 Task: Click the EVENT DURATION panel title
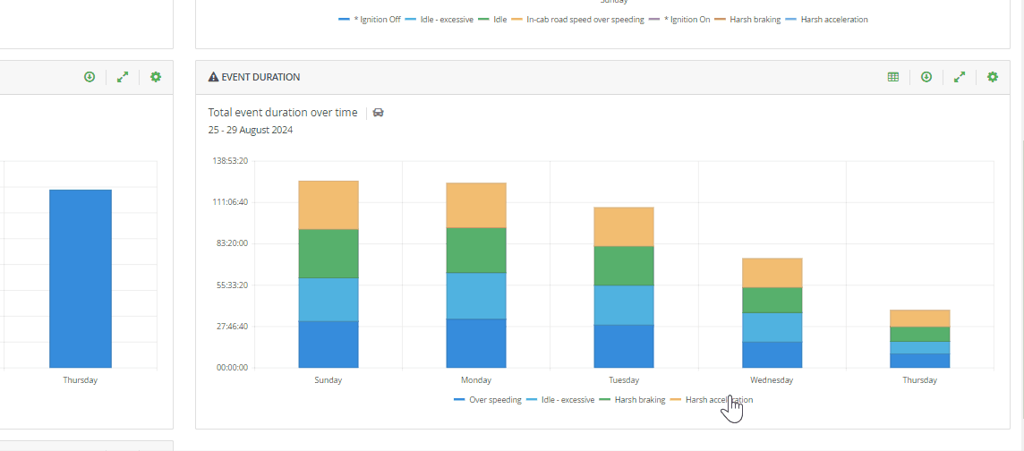pos(260,77)
